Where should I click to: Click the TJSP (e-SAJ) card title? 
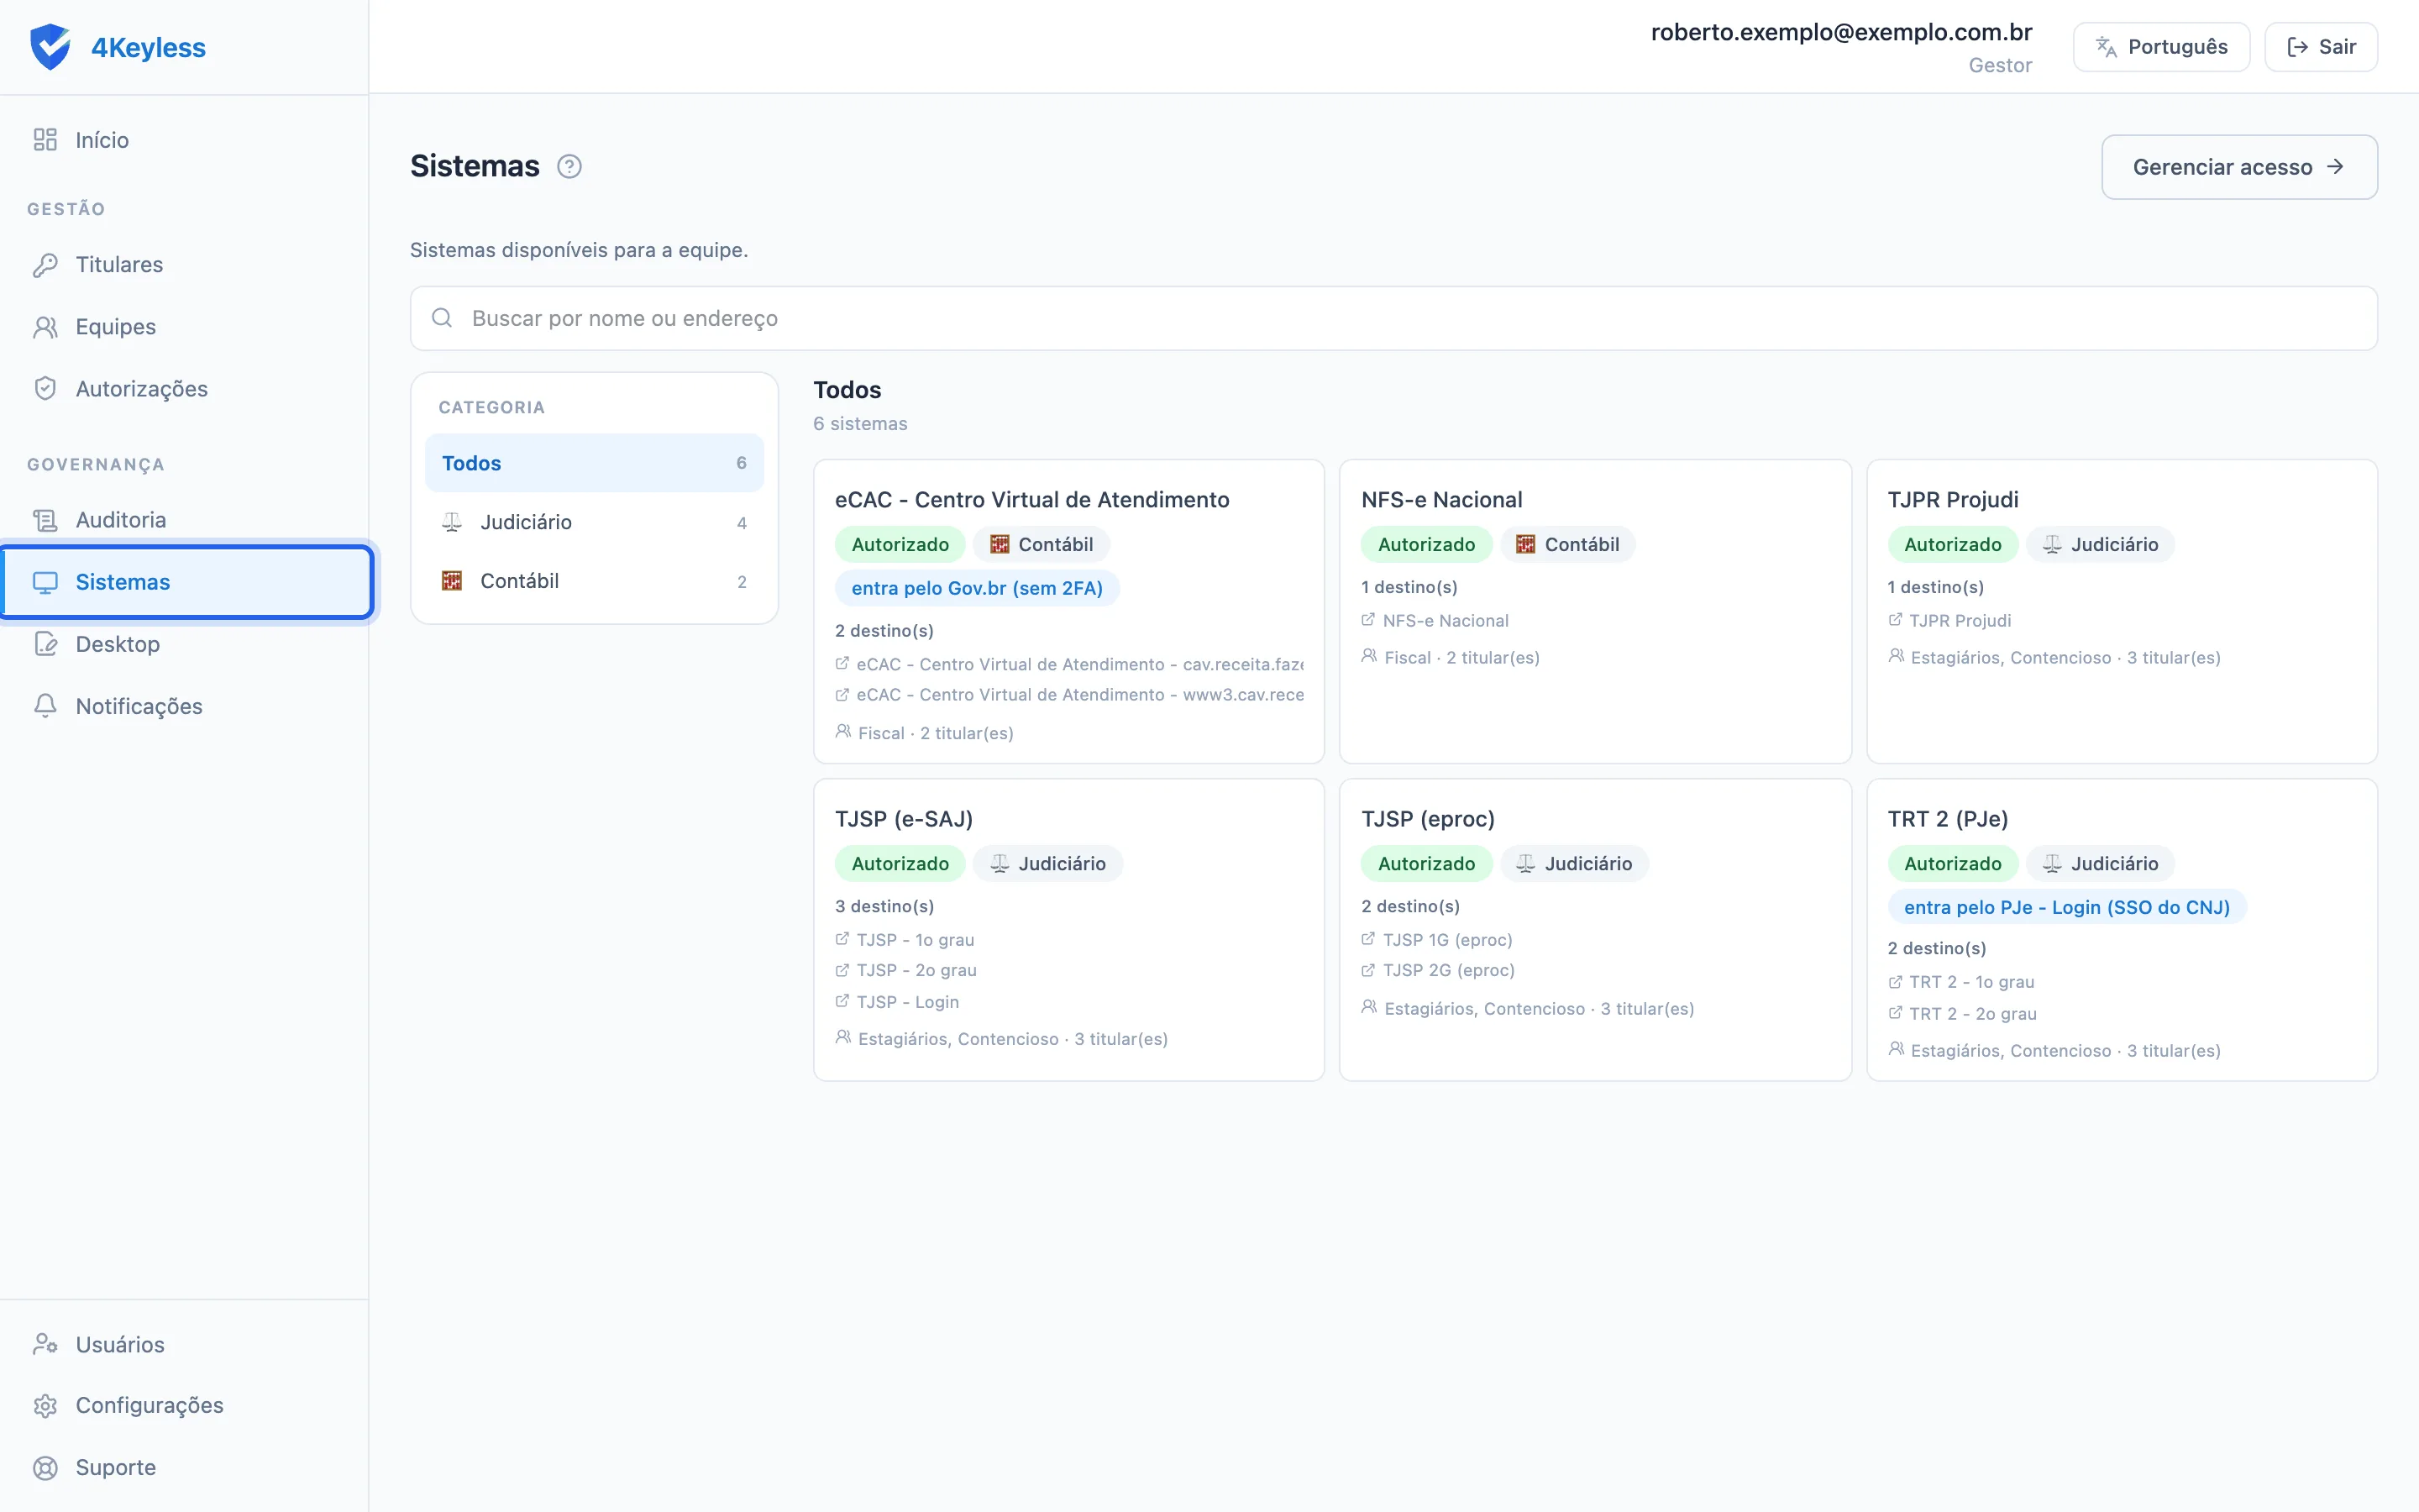tap(904, 819)
